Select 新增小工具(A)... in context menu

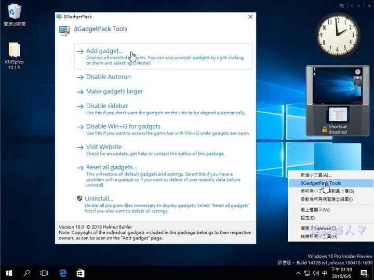[330, 175]
